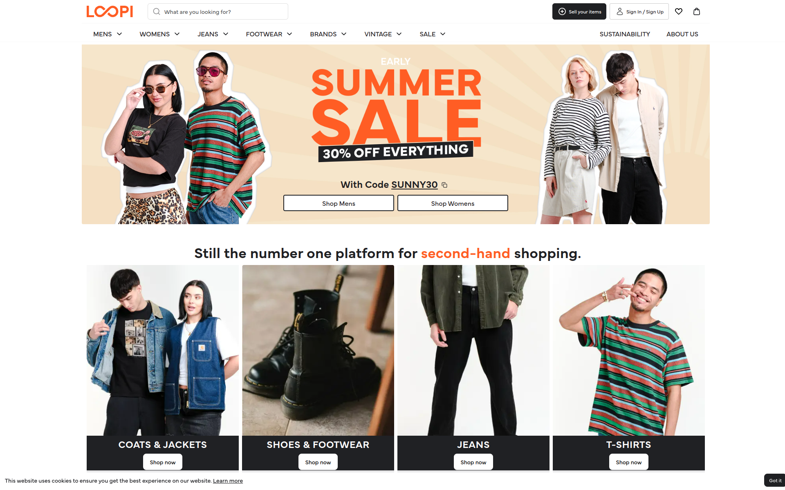Expand the WOMENS menu chevron
This screenshot has width=785, height=490.
[x=177, y=34]
